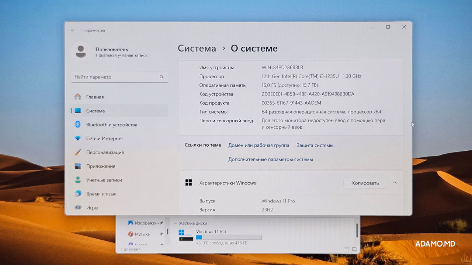Go to Система in the breadcrumb
Image resolution: width=472 pixels, height=265 pixels.
[x=197, y=49]
